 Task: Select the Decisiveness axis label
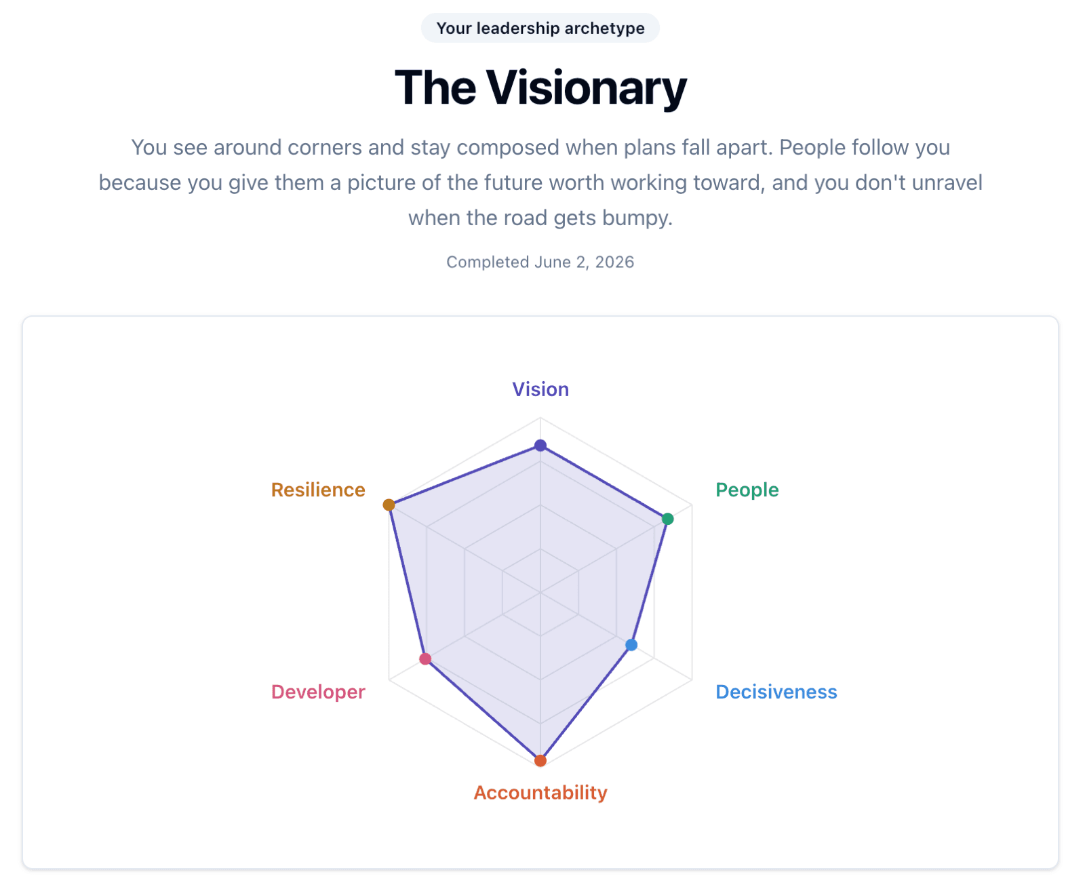tap(776, 692)
